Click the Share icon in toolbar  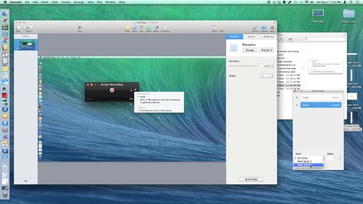pos(214,28)
